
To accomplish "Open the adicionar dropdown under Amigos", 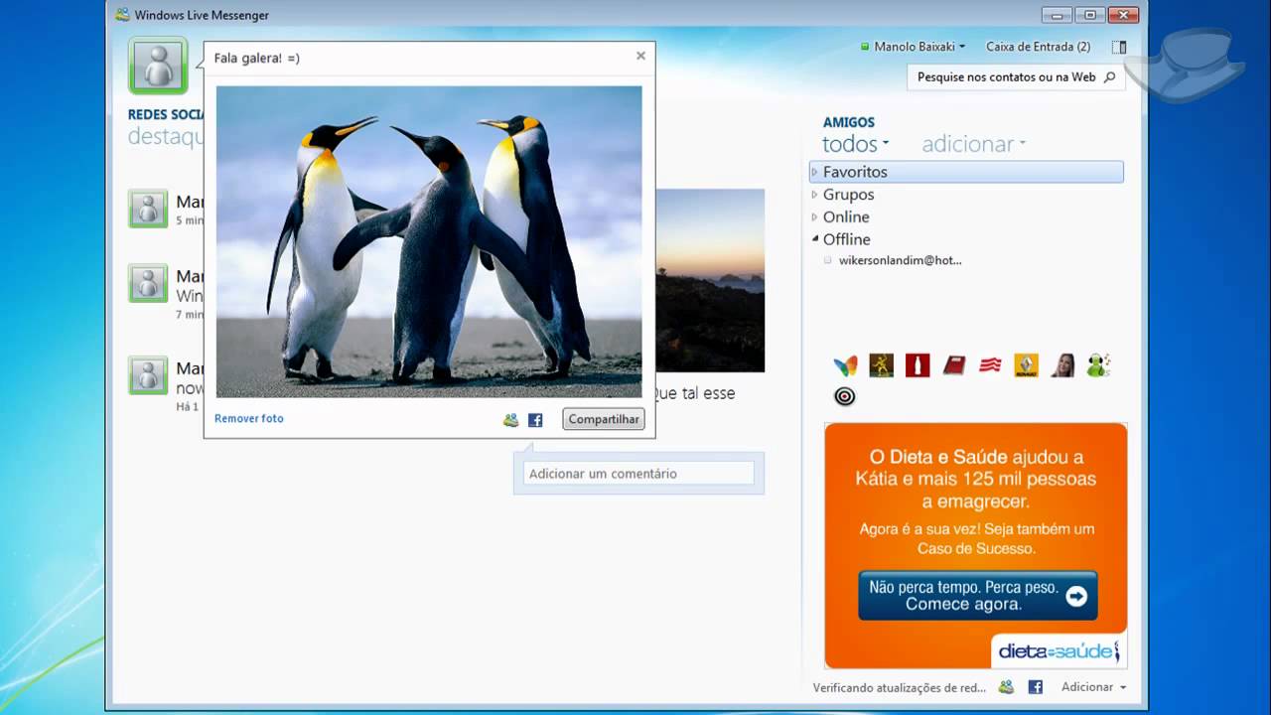I will click(x=973, y=145).
